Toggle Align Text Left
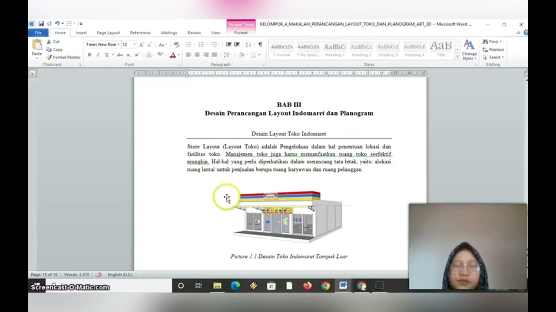The height and width of the screenshot is (312, 556). click(189, 55)
